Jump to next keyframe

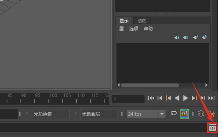pos(194,98)
